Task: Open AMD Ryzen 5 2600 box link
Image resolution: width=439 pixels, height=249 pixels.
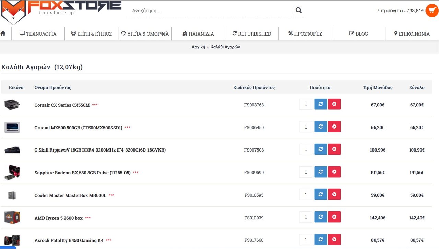Action: [59, 218]
